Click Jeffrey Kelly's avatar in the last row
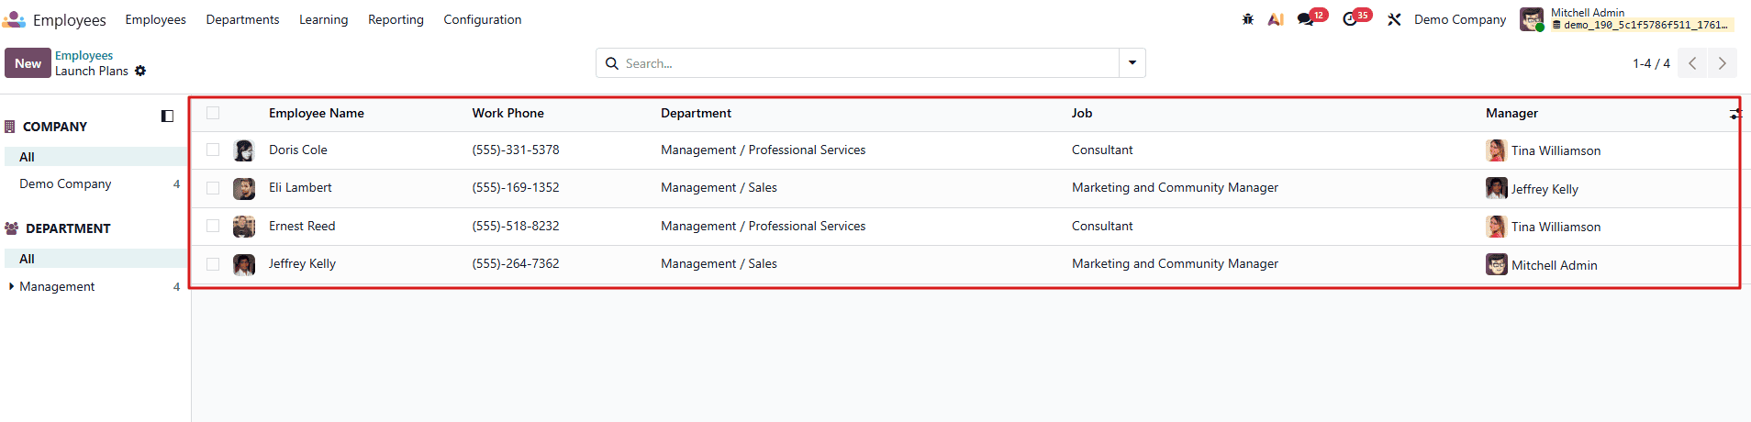 click(244, 264)
